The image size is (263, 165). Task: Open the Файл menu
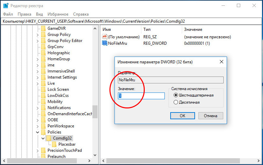8,14
